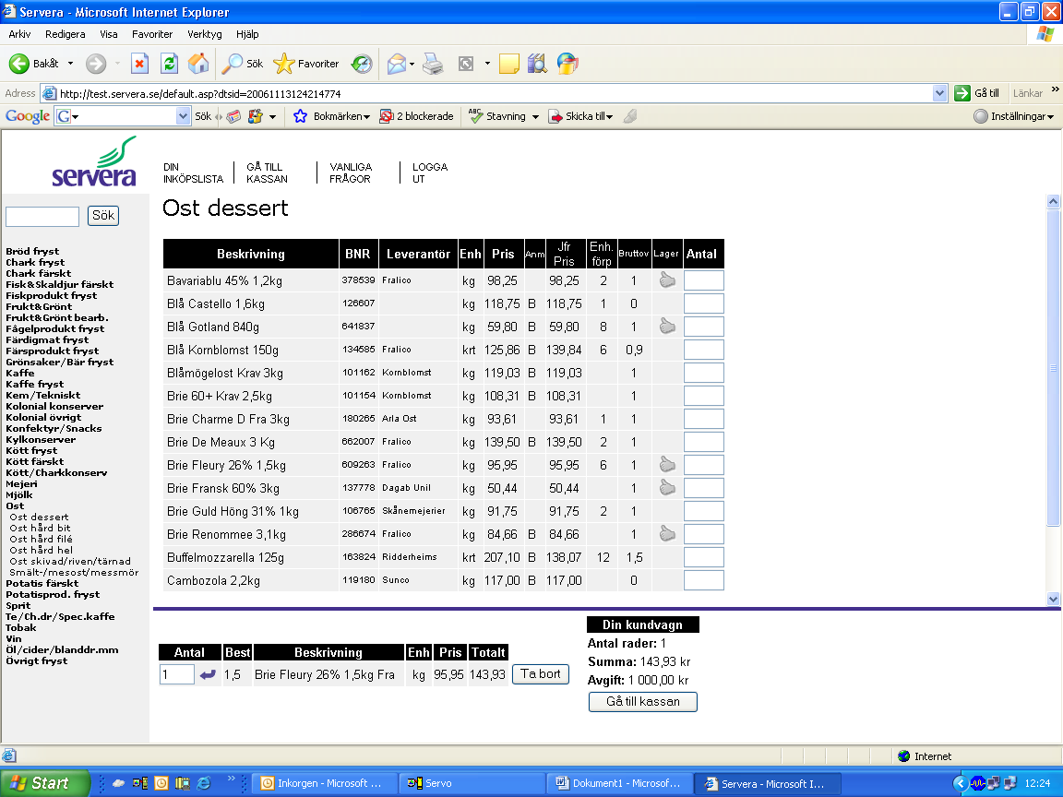This screenshot has height=797, width=1063.
Task: Open the Google search box dropdown
Action: pyautogui.click(x=183, y=116)
